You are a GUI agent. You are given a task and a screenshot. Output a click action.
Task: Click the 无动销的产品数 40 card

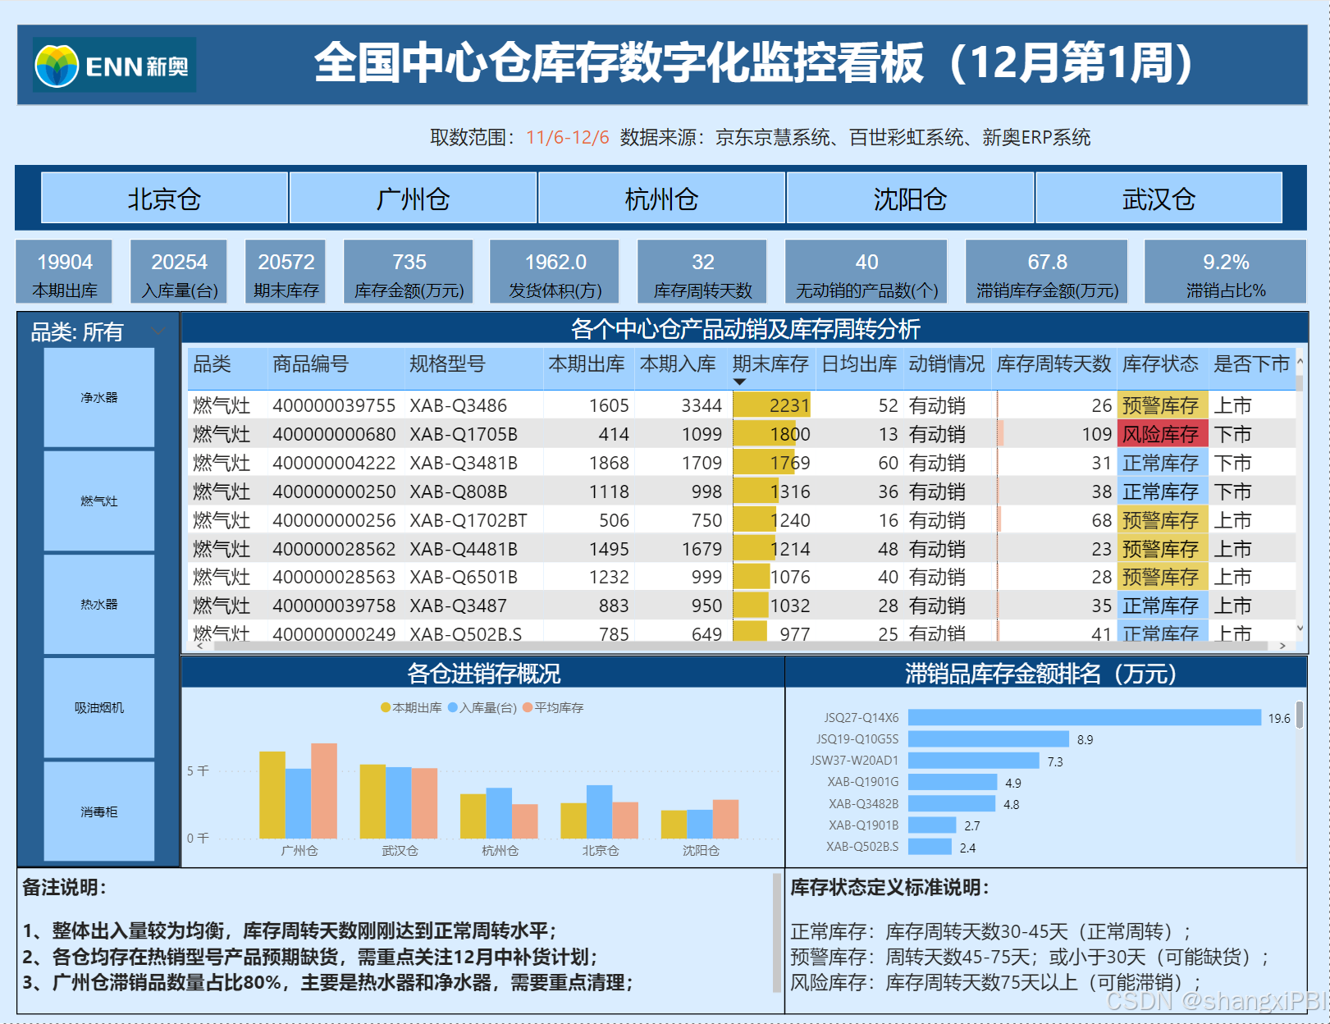(x=866, y=272)
